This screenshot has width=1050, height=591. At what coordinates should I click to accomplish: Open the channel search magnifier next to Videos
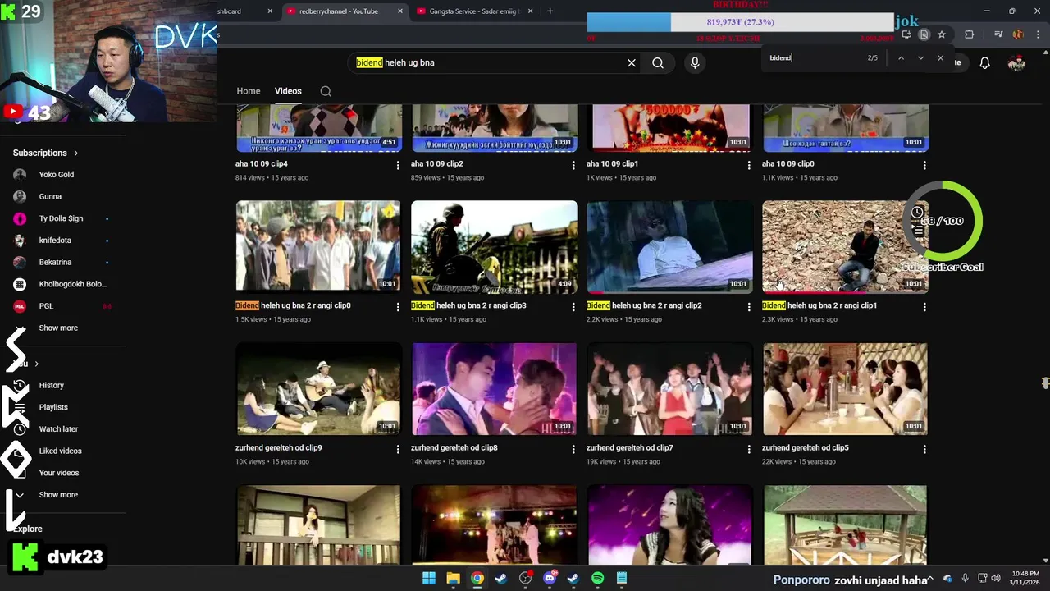tap(326, 91)
